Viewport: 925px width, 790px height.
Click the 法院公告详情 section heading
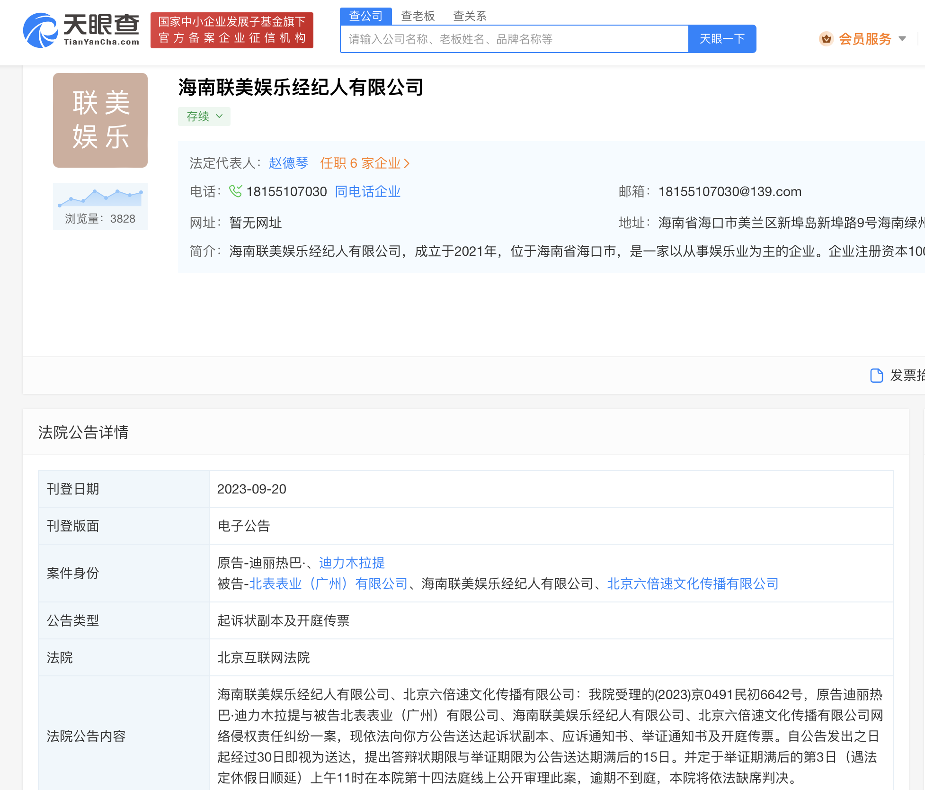click(x=83, y=432)
